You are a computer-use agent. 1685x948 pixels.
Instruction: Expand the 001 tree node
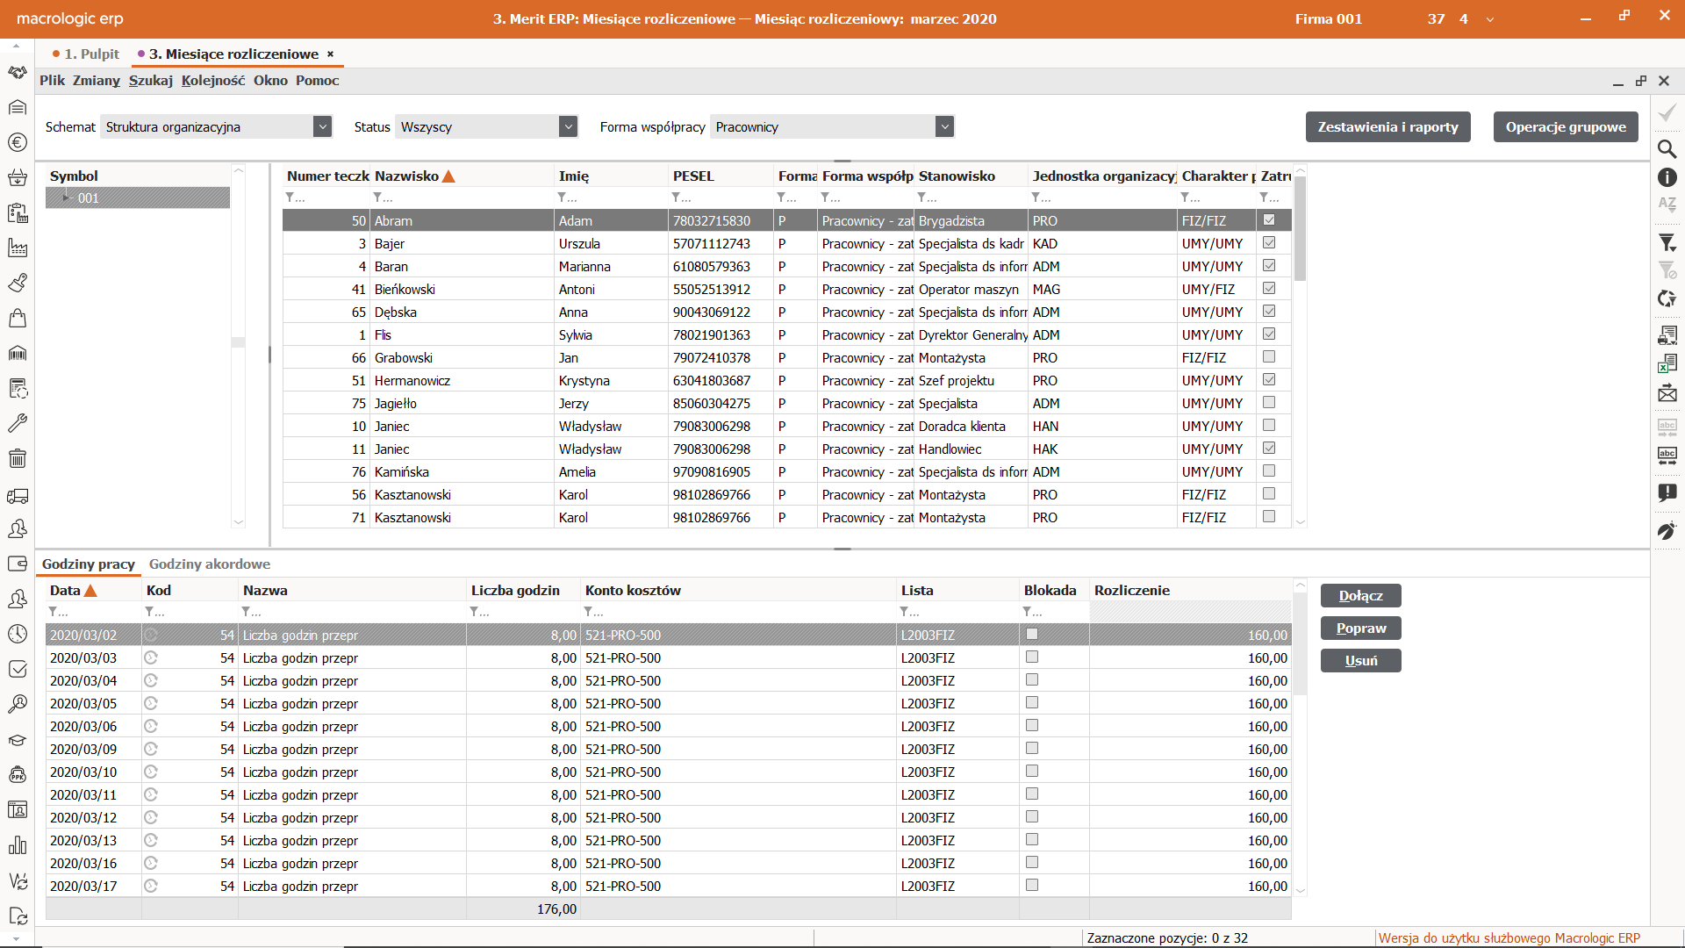coord(66,197)
